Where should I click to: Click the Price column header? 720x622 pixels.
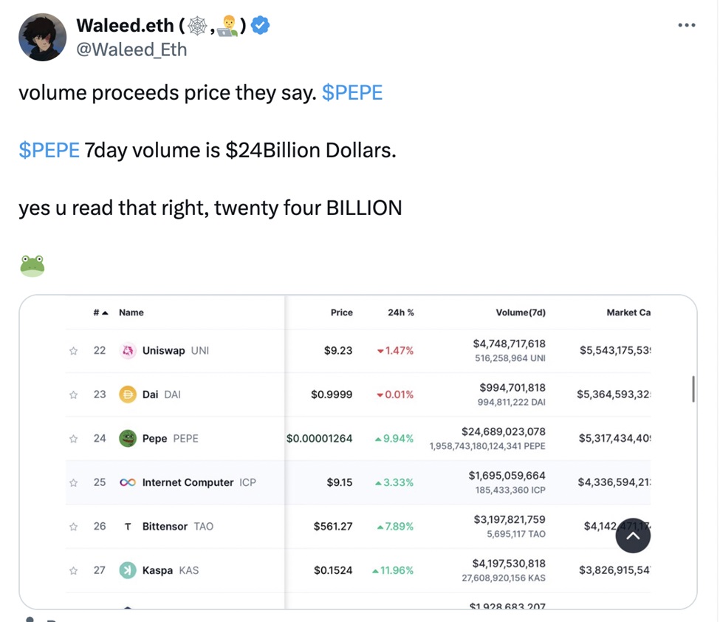pyautogui.click(x=341, y=312)
